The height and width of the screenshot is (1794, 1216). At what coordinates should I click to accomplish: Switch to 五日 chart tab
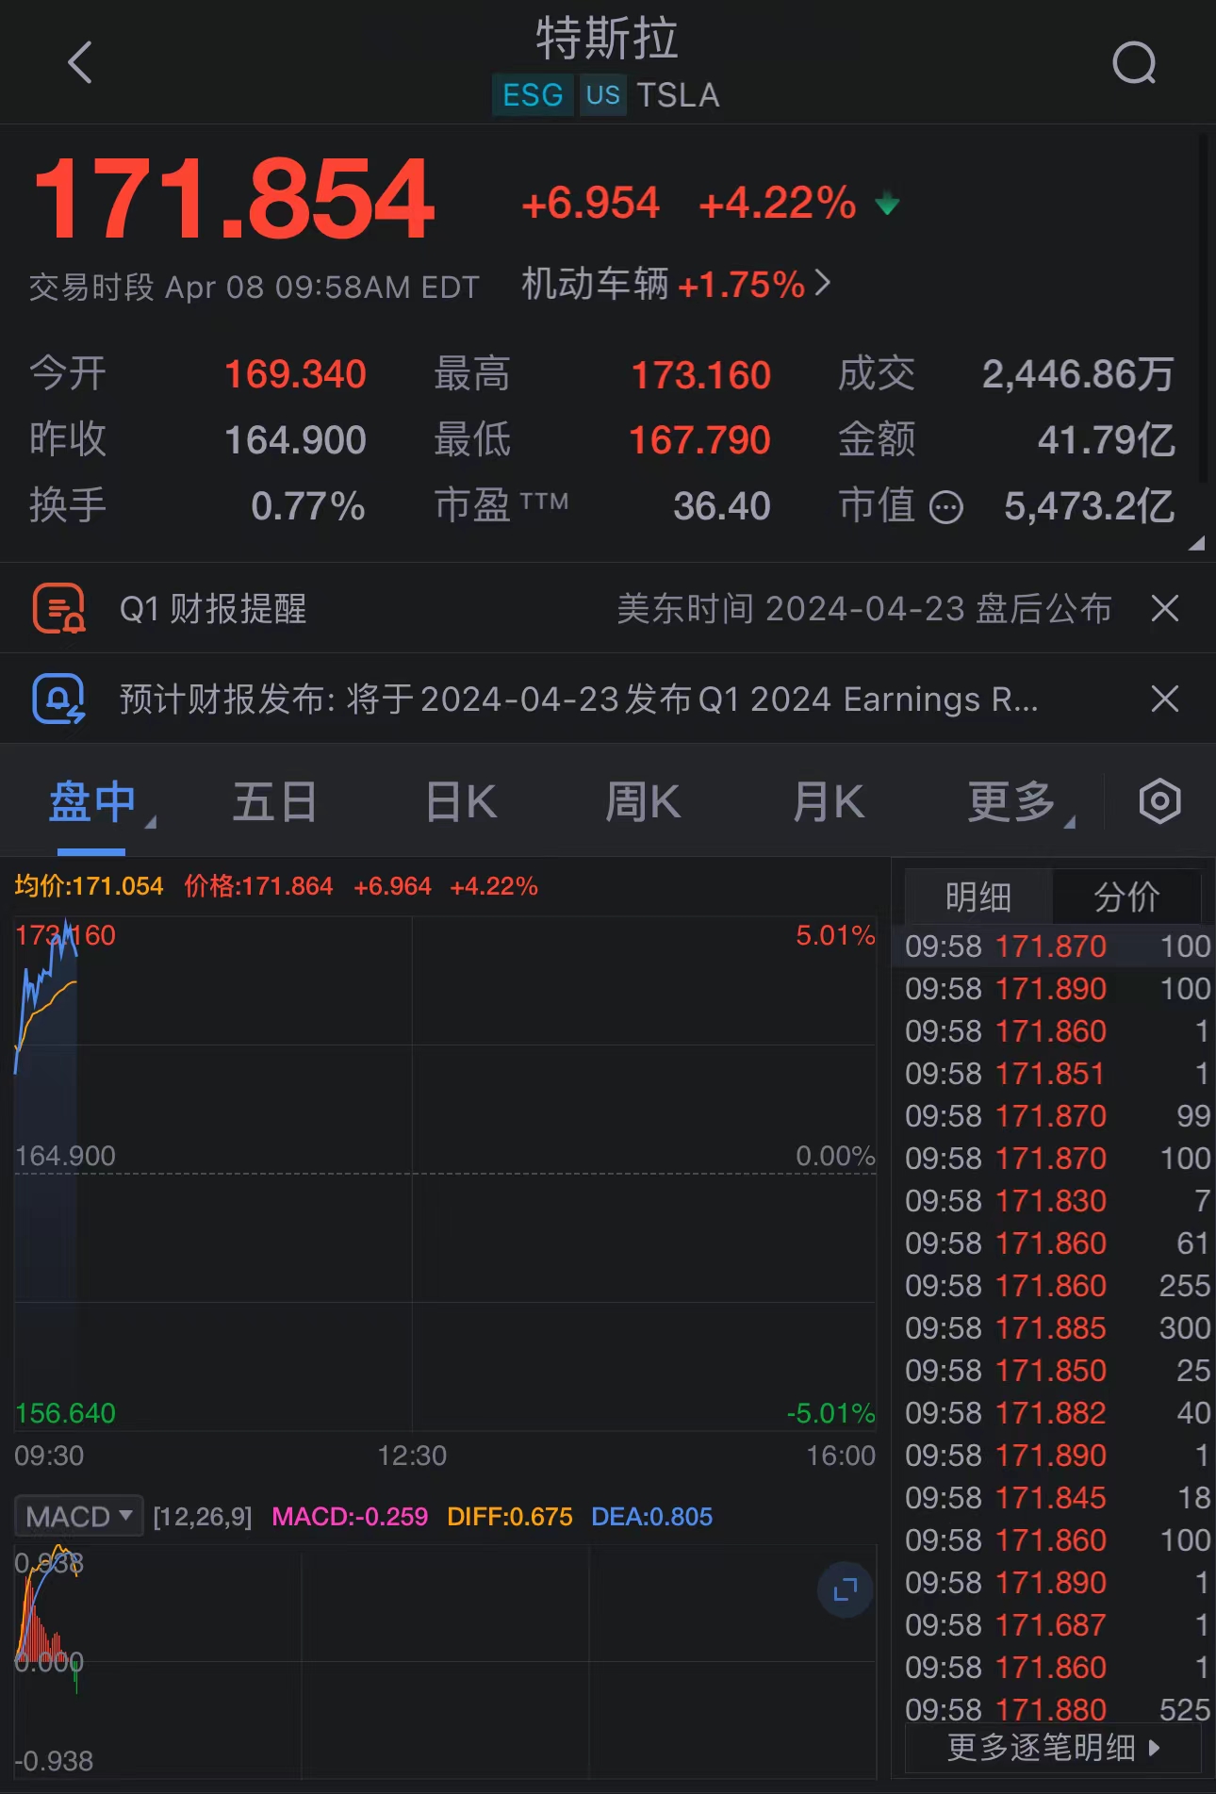pyautogui.click(x=274, y=803)
